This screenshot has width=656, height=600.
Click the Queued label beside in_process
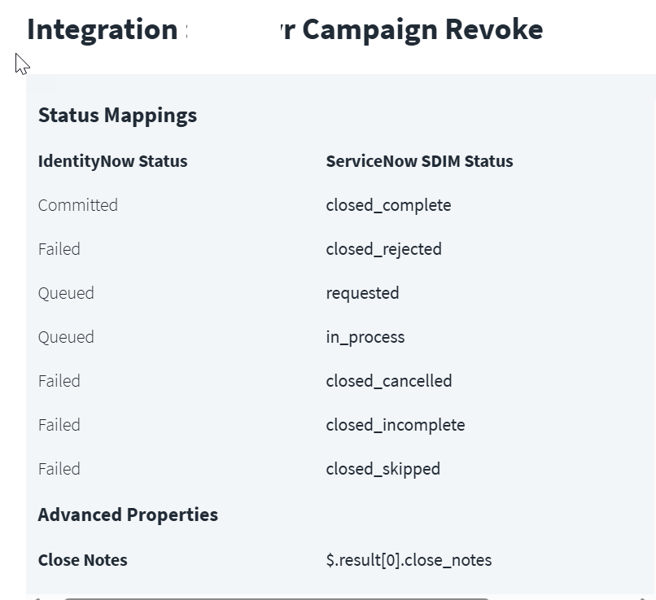point(66,337)
